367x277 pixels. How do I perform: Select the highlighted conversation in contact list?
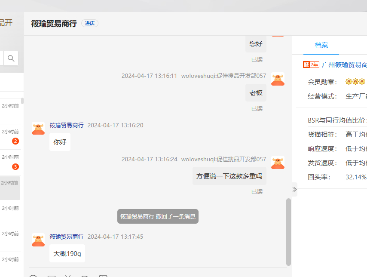coord(10,188)
